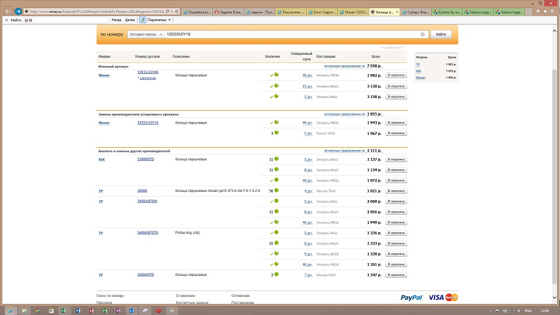Click green availability icon for Nissan 12033-53Y00
560x315 pixels.
click(x=276, y=75)
